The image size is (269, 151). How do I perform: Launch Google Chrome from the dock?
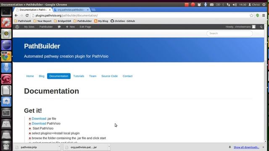6,57
